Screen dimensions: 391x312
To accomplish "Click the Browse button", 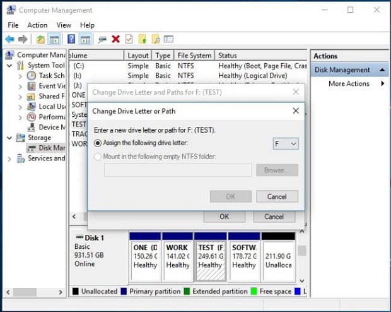I will tap(277, 170).
